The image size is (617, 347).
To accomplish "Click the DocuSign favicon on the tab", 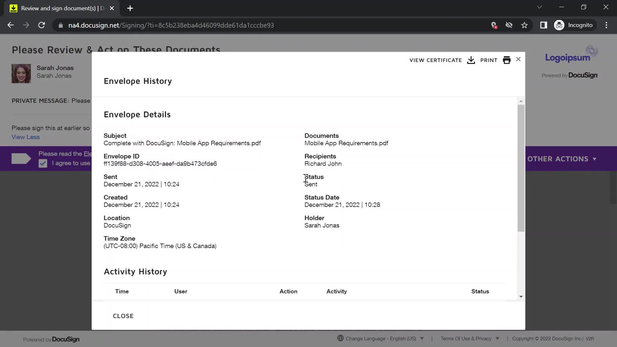I will pyautogui.click(x=13, y=8).
